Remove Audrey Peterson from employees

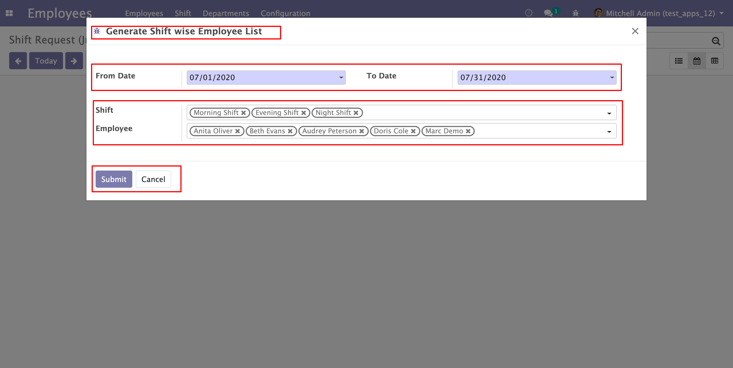(x=362, y=131)
